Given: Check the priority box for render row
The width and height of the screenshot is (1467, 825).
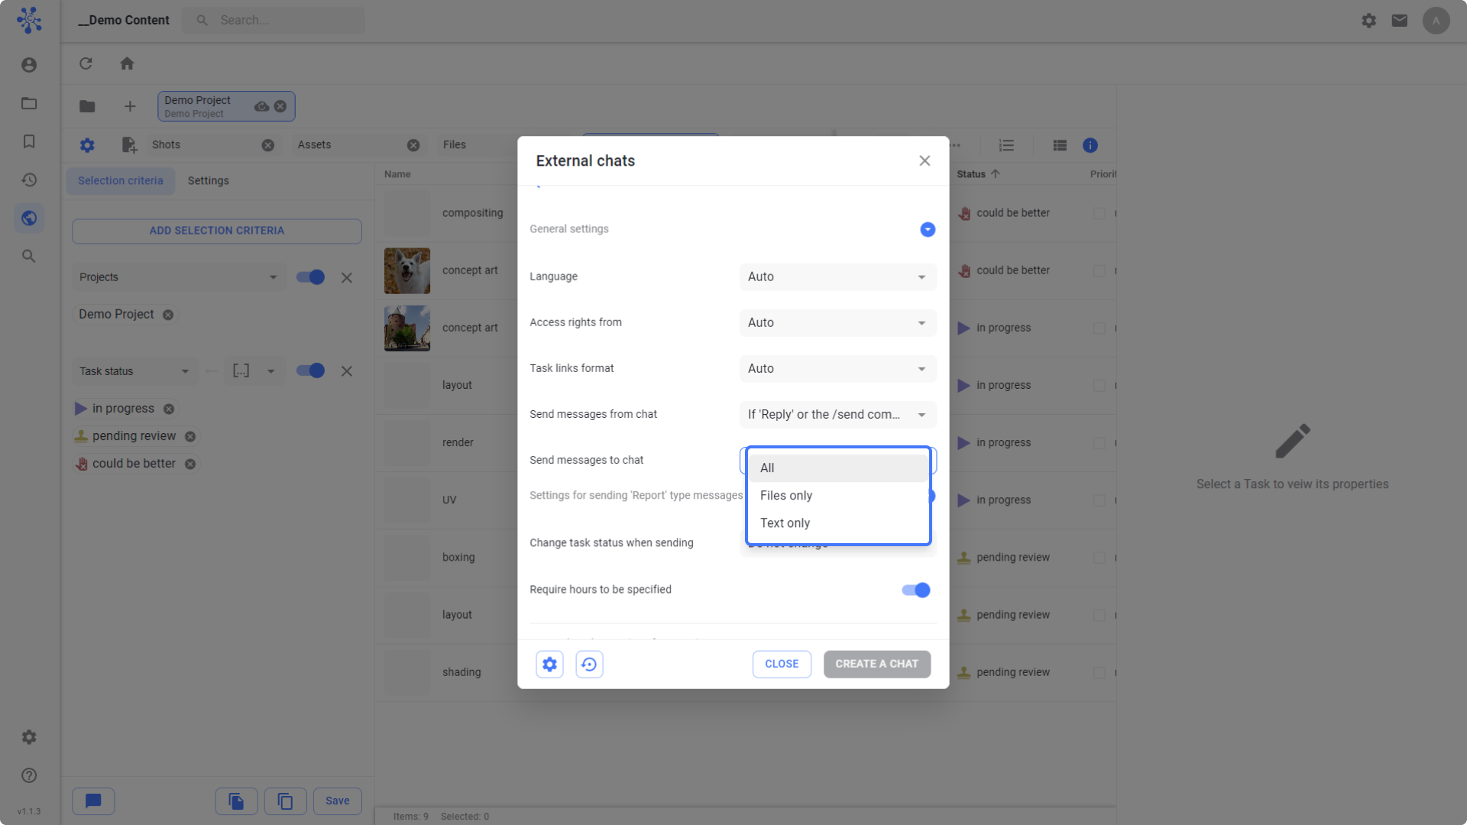Looking at the screenshot, I should (1099, 443).
